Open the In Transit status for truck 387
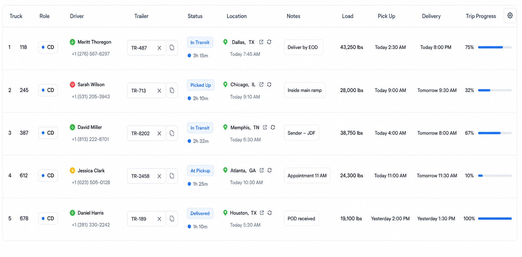This screenshot has width=522, height=257. click(200, 128)
